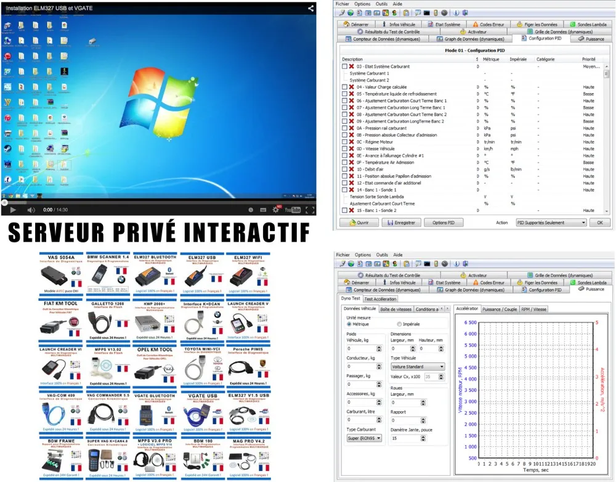
Task: Select the GALLETTO 1260 product thumbnail
Action: [x=107, y=321]
